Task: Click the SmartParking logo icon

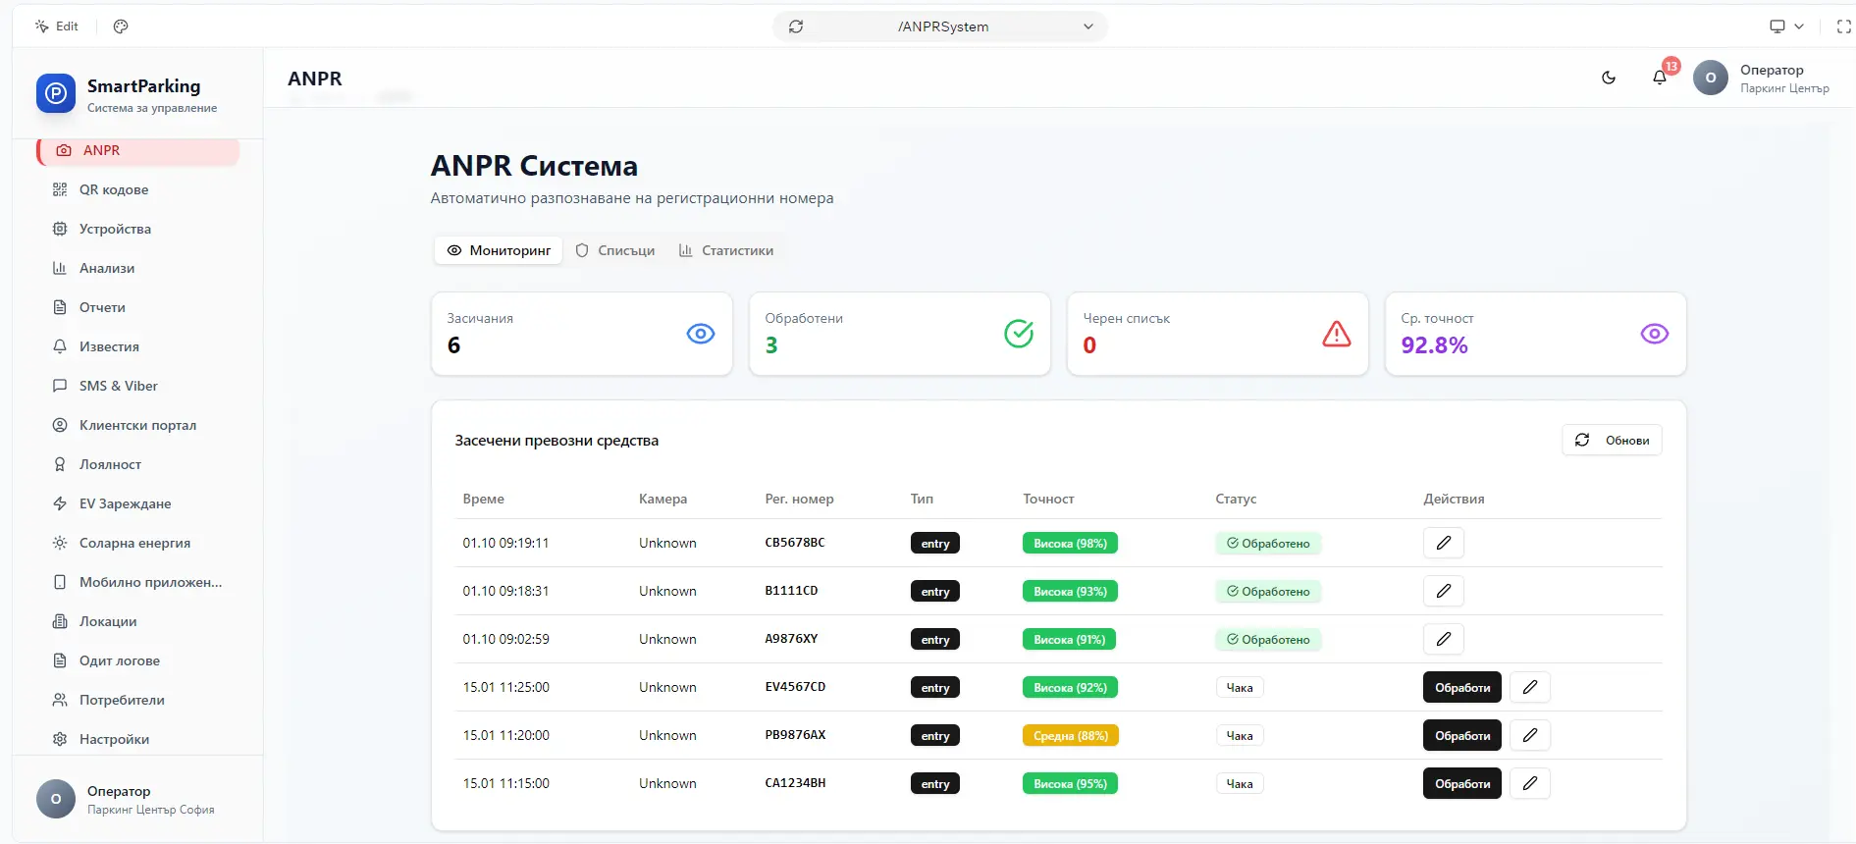Action: pos(56,93)
